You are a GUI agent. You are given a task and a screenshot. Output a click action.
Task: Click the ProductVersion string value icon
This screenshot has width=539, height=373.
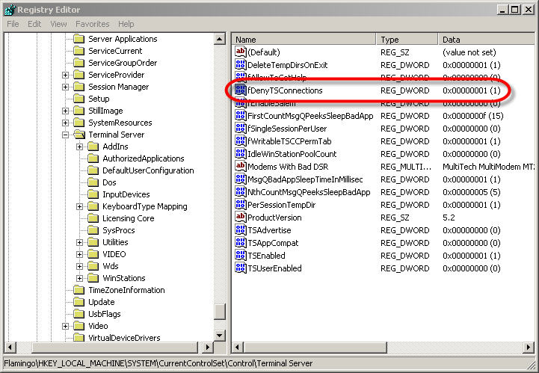click(x=240, y=218)
